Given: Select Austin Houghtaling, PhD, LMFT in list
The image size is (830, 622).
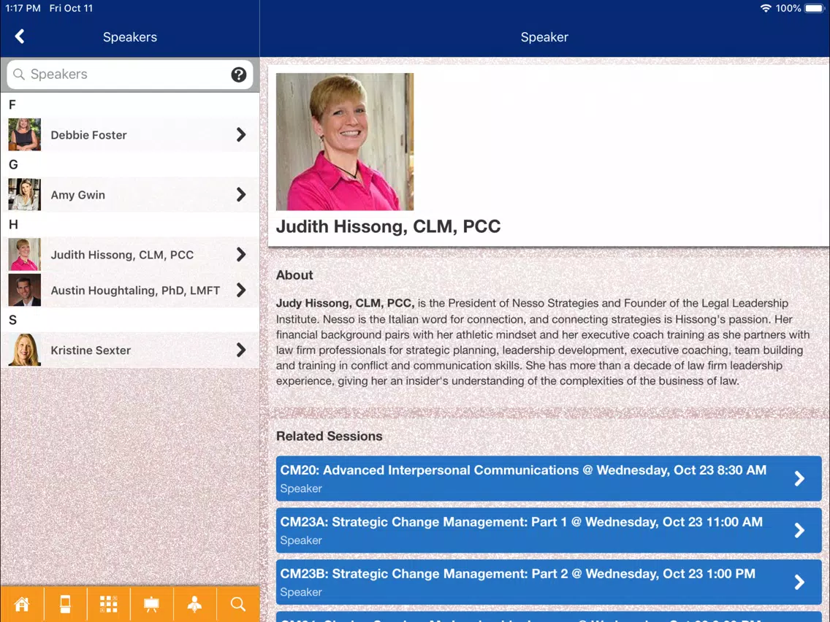Looking at the screenshot, I should click(x=130, y=290).
